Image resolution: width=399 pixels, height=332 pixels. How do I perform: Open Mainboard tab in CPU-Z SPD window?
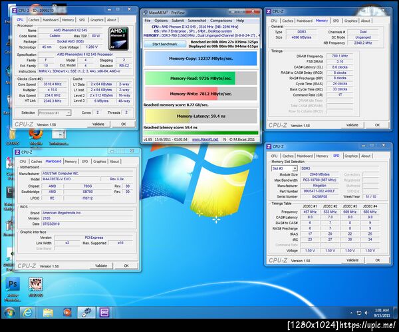305,156
